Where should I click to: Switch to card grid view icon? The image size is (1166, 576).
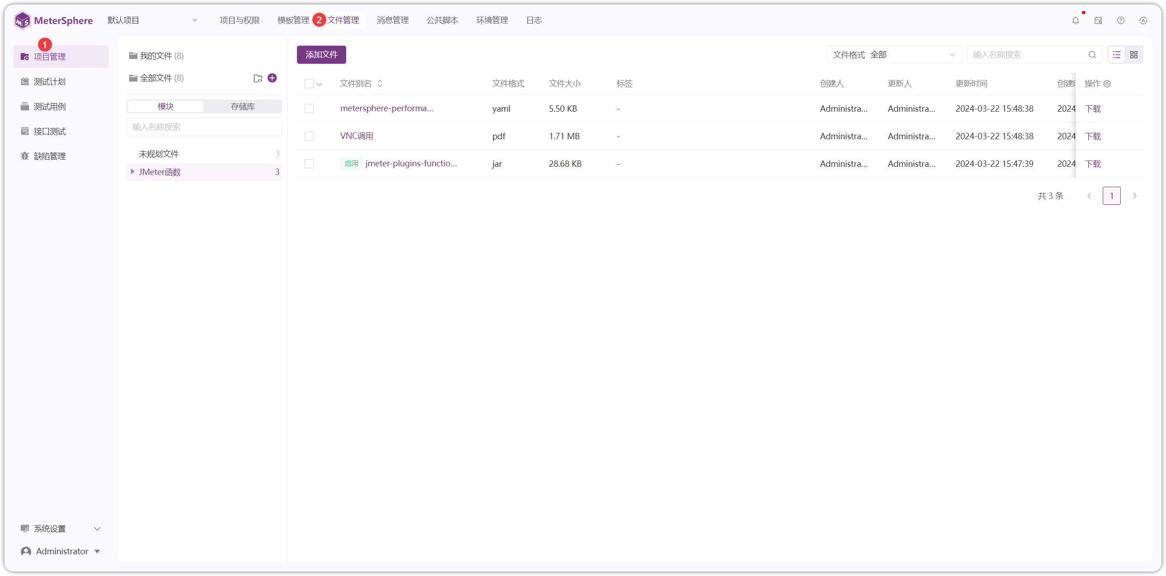(1134, 55)
